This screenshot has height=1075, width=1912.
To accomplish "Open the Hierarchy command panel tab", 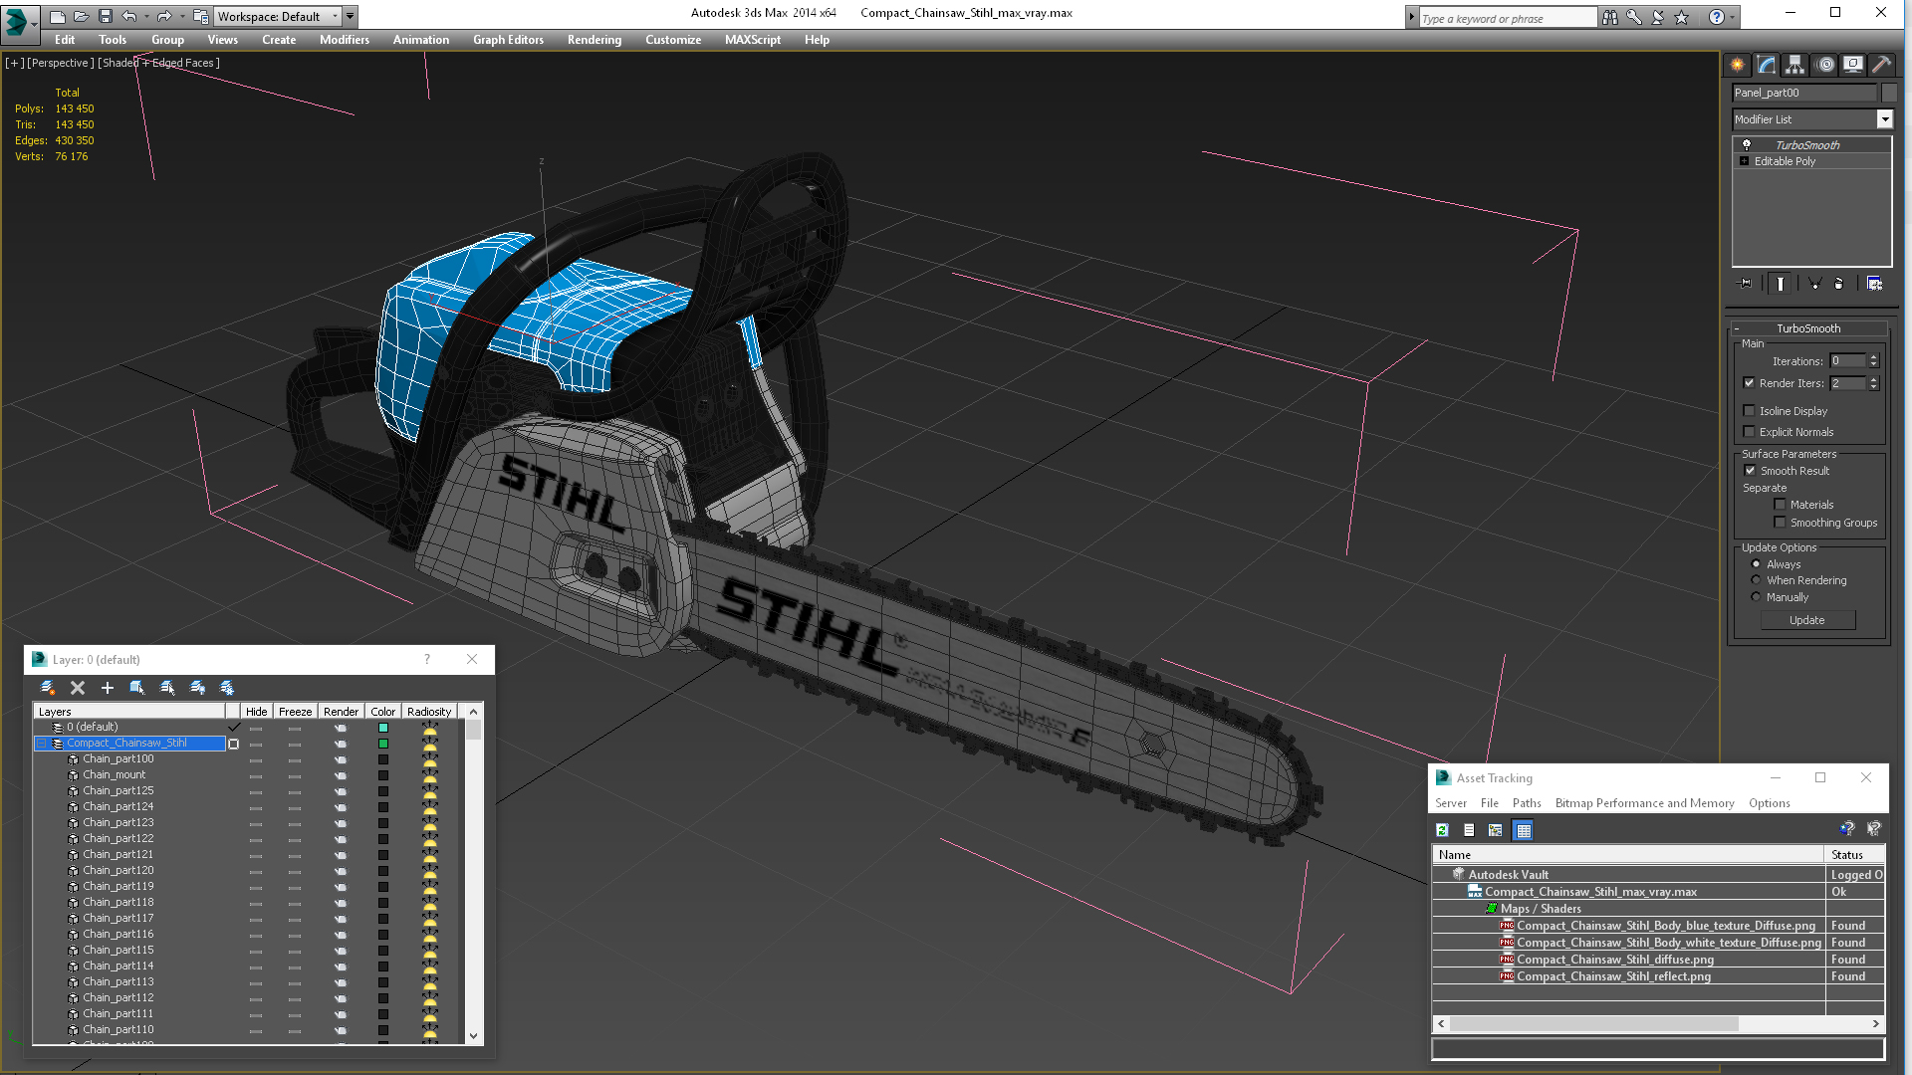I will (1794, 65).
